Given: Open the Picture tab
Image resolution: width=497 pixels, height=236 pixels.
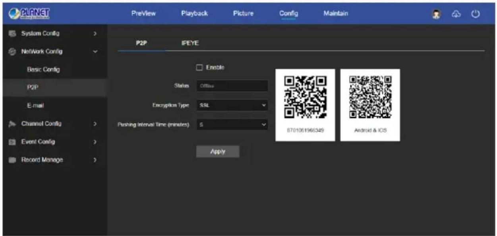Looking at the screenshot, I should tap(243, 13).
